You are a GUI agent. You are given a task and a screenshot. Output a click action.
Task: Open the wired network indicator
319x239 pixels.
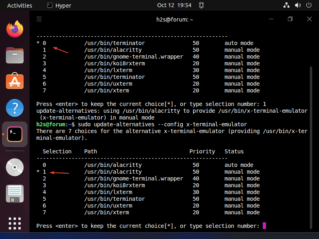(286, 5)
